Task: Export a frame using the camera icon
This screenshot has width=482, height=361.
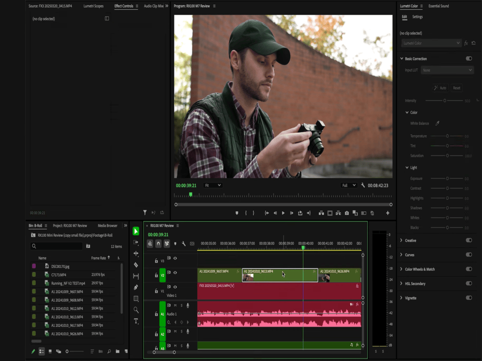Action: click(x=347, y=213)
